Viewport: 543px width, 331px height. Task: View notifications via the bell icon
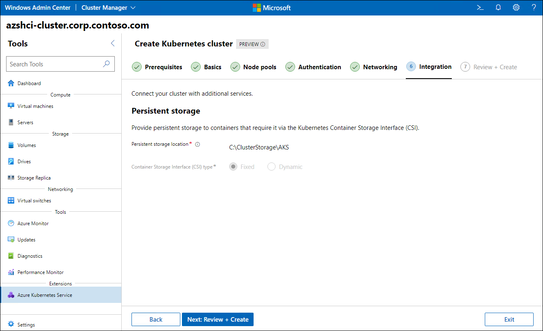pos(498,7)
